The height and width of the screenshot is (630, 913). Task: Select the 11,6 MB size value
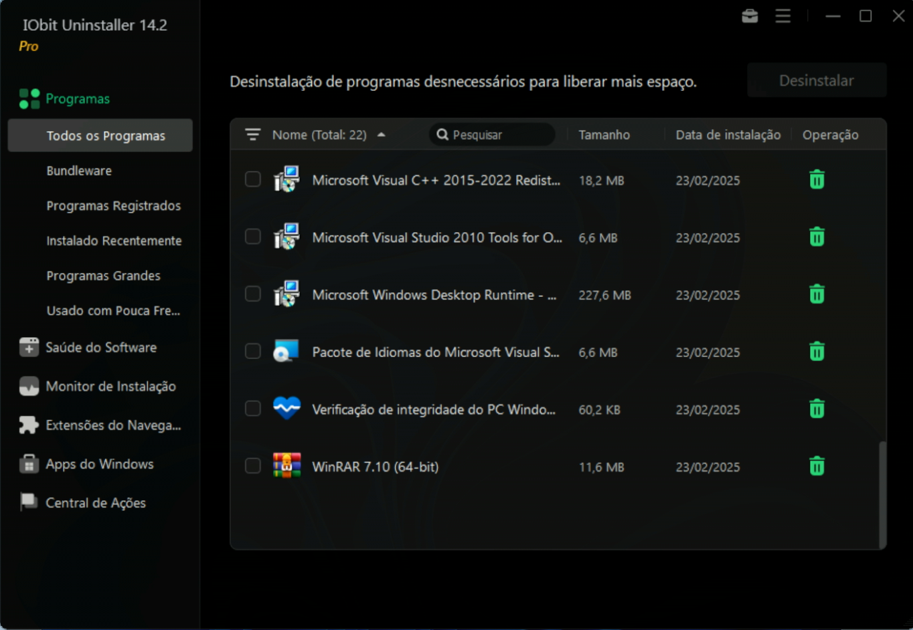pos(602,467)
